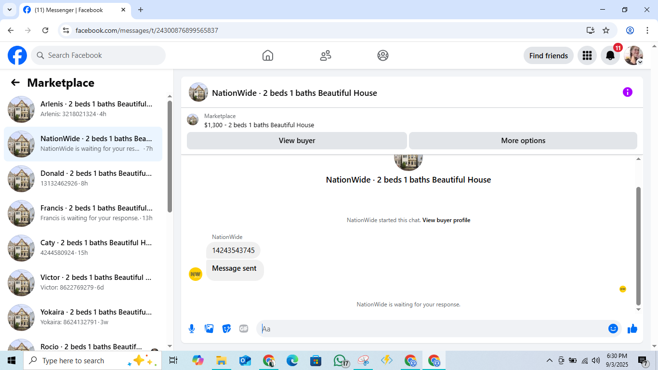Reload the page in browser toolbar

coord(45,30)
